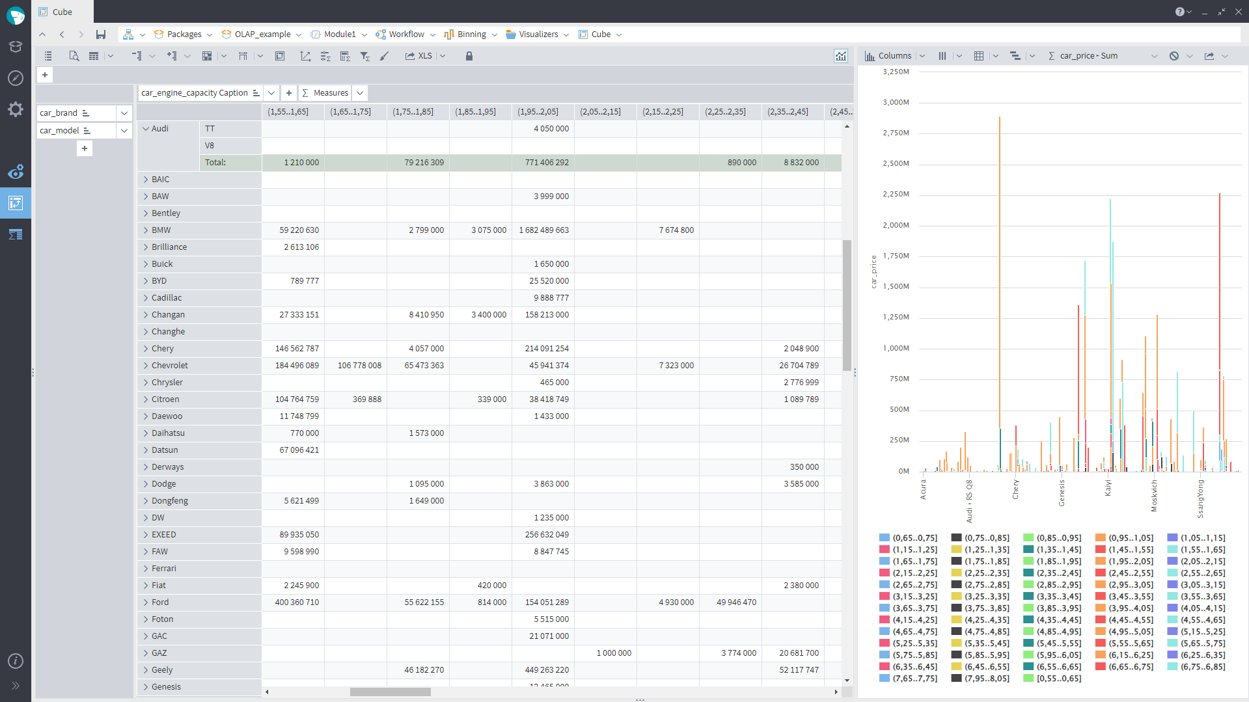The height and width of the screenshot is (702, 1249).
Task: Open the car_brand dimension dropdown
Action: 124,113
